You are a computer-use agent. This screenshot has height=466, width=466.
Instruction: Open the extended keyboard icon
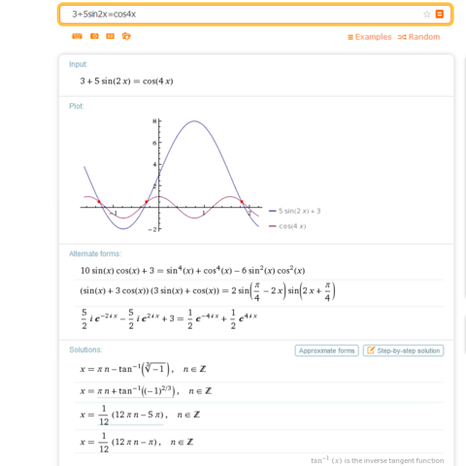77,36
